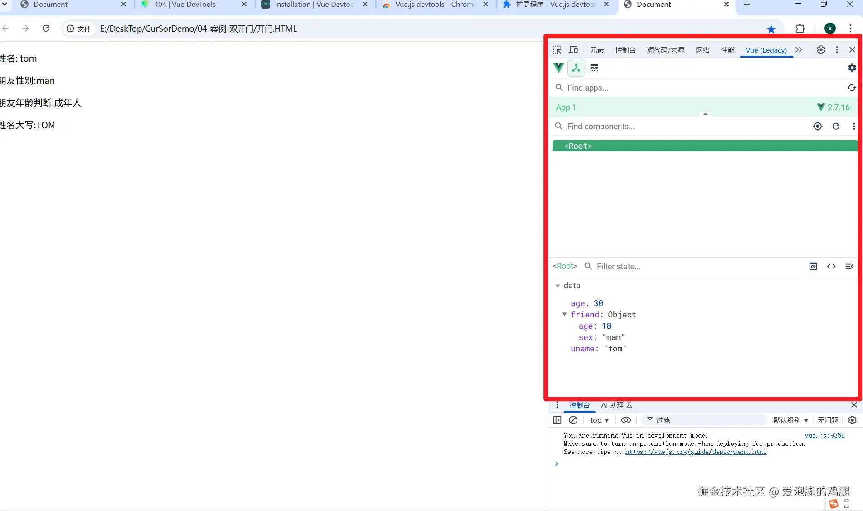Close the DevTools panel
The width and height of the screenshot is (863, 511).
(852, 50)
